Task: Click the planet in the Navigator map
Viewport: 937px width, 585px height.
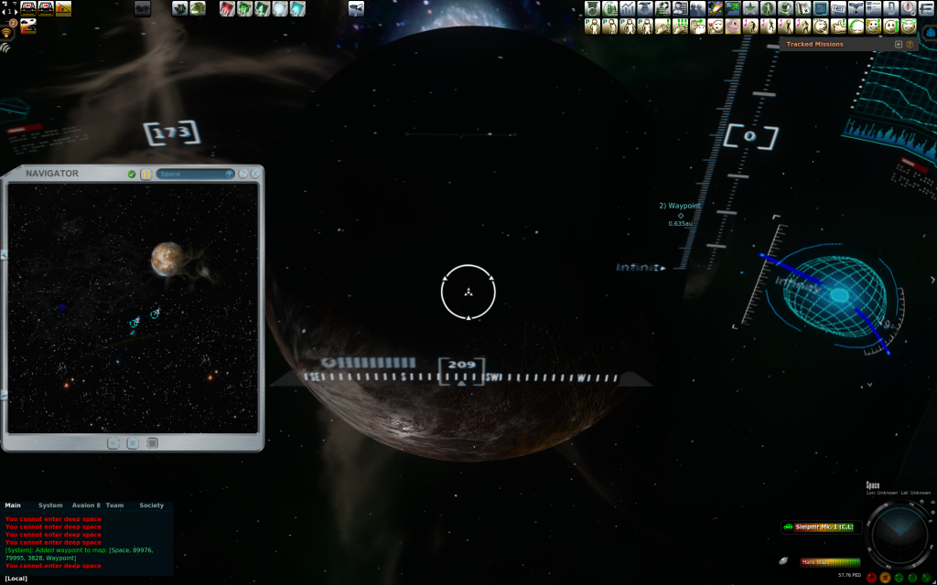Action: tap(168, 259)
